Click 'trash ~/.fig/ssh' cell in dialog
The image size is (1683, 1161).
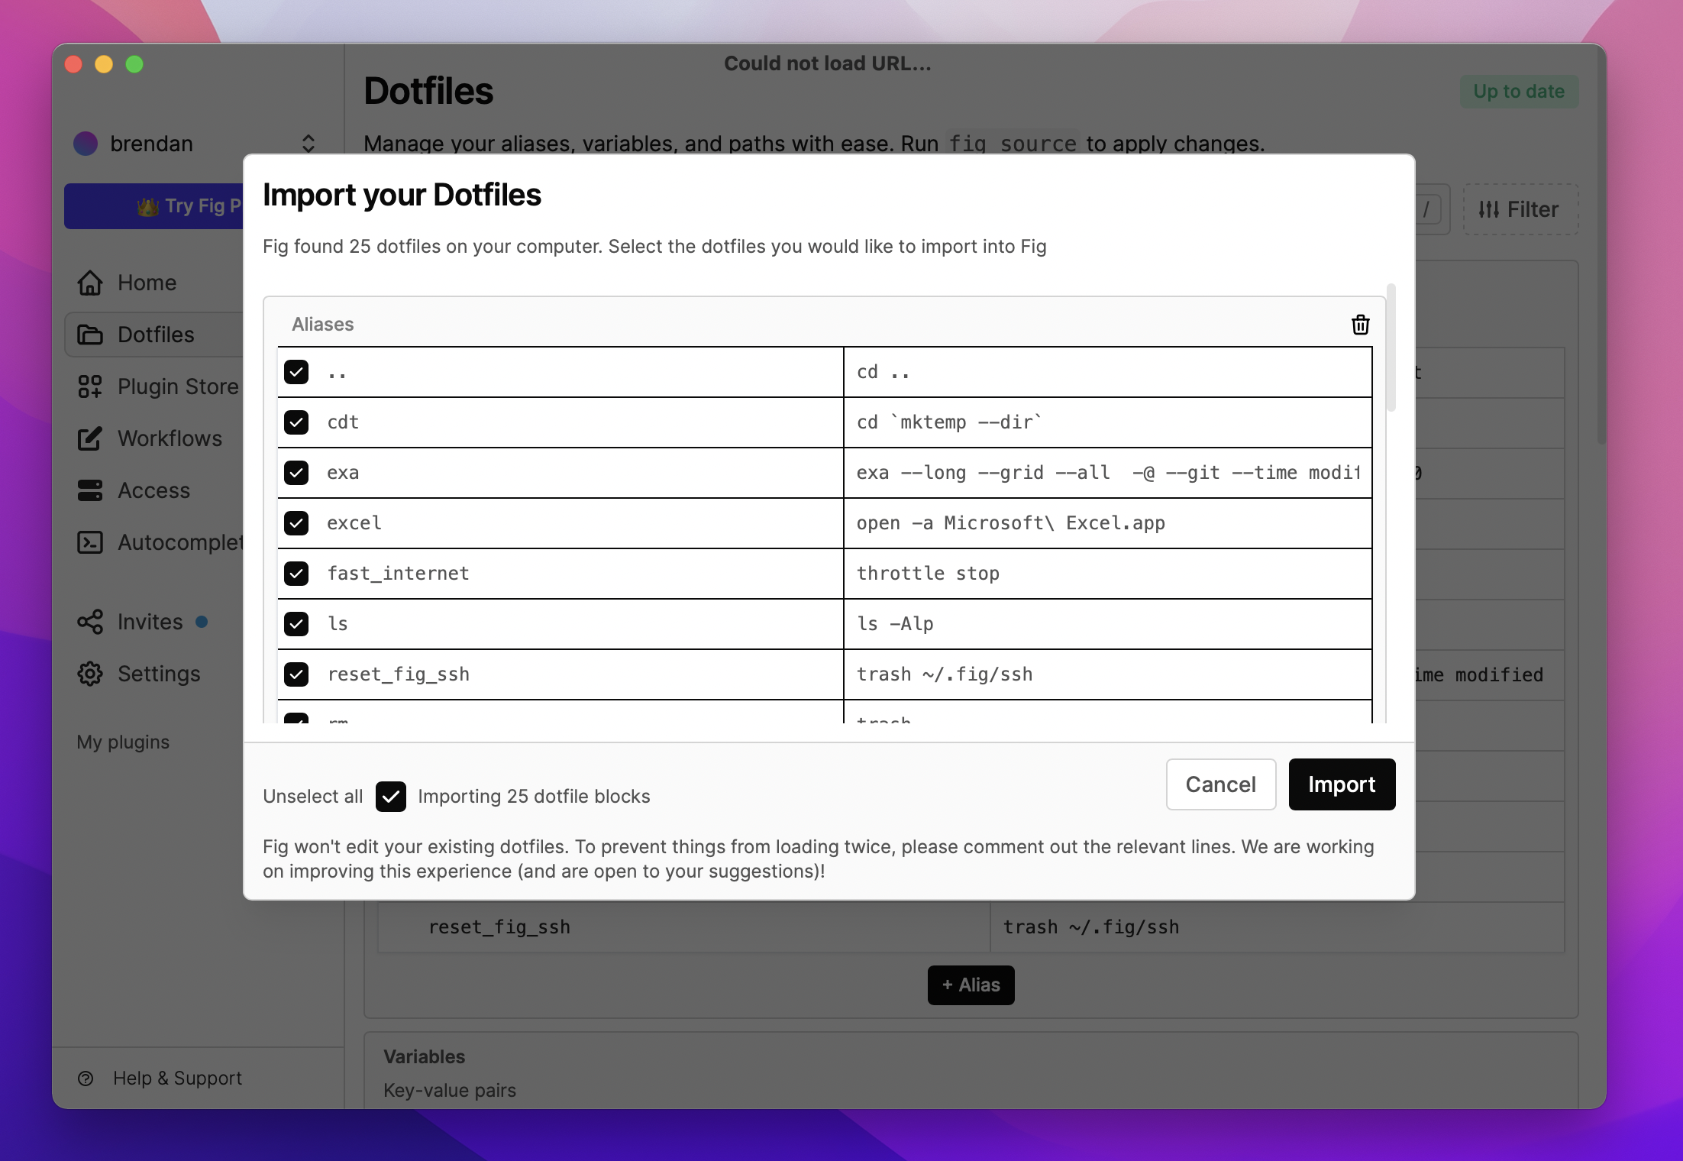coord(1107,674)
